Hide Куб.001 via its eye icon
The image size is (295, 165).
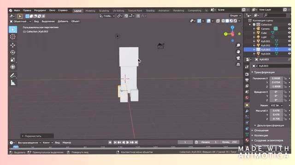point(289,41)
